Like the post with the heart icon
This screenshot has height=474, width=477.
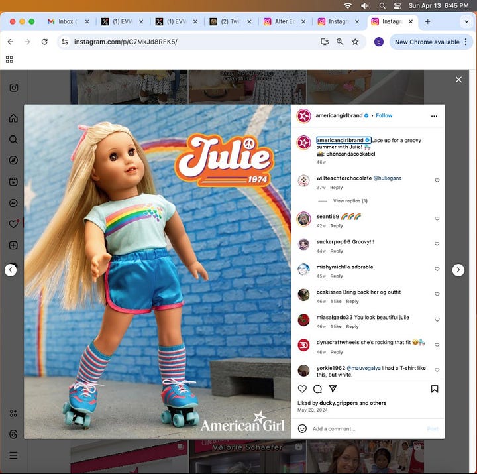(302, 388)
